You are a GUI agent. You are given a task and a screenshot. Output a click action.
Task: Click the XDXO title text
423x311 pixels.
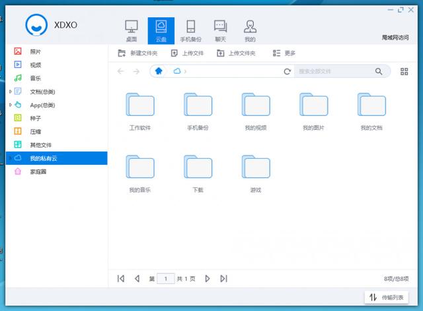click(65, 25)
